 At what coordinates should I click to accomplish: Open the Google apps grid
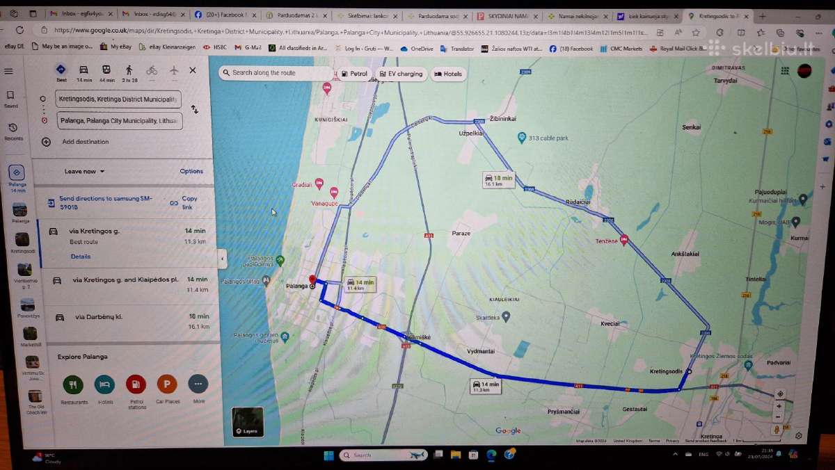click(785, 70)
